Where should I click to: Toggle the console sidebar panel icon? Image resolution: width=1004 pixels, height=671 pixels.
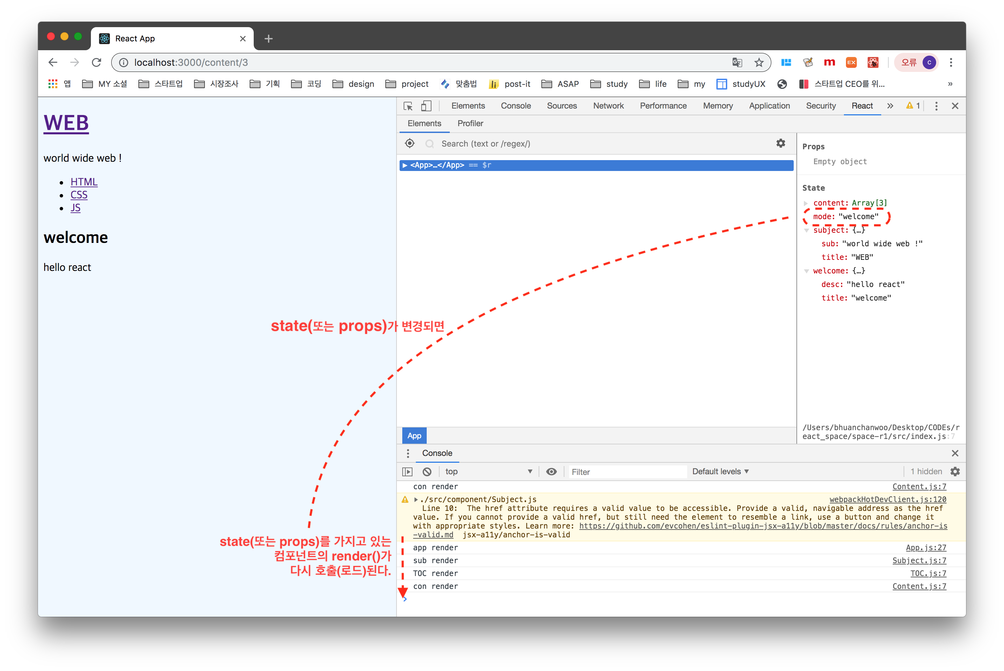pyautogui.click(x=407, y=472)
